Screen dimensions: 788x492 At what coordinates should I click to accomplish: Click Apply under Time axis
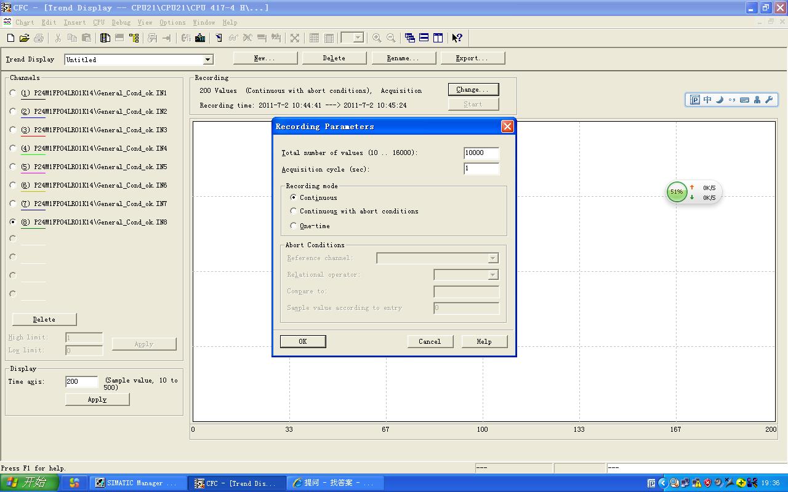click(97, 400)
